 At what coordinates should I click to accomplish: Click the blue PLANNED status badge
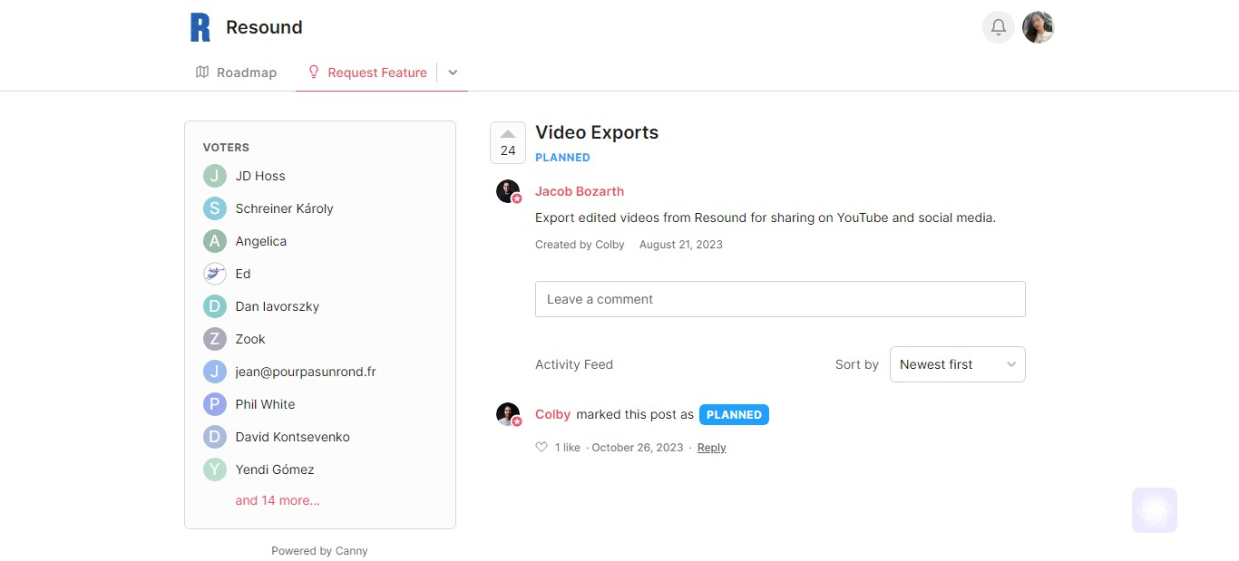(734, 415)
